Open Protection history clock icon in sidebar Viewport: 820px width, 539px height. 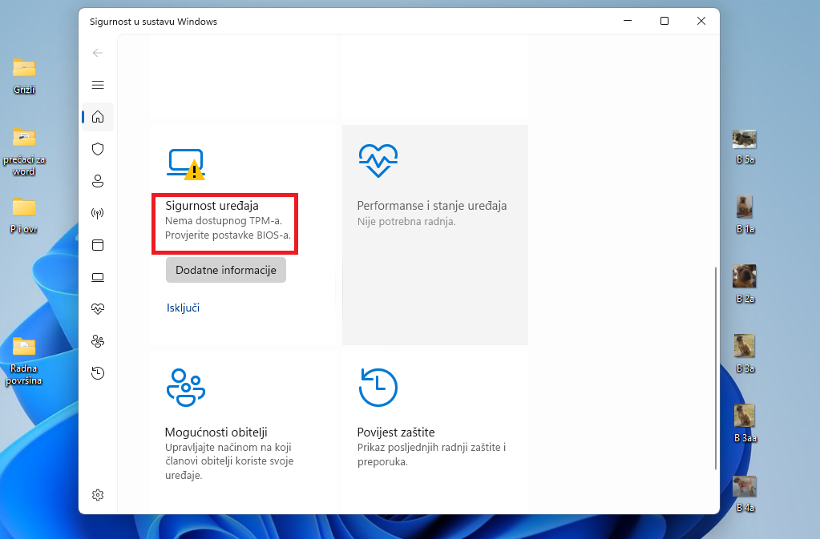[x=98, y=373]
